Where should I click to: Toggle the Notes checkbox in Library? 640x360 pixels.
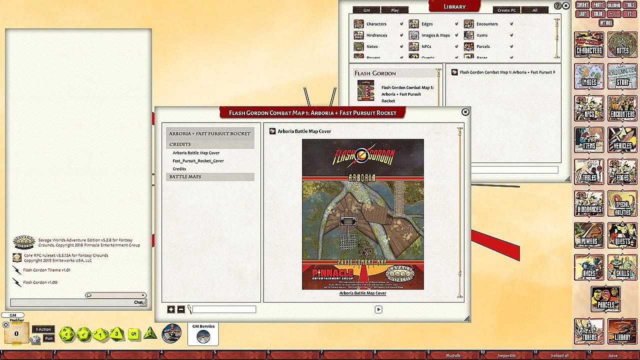tap(401, 46)
